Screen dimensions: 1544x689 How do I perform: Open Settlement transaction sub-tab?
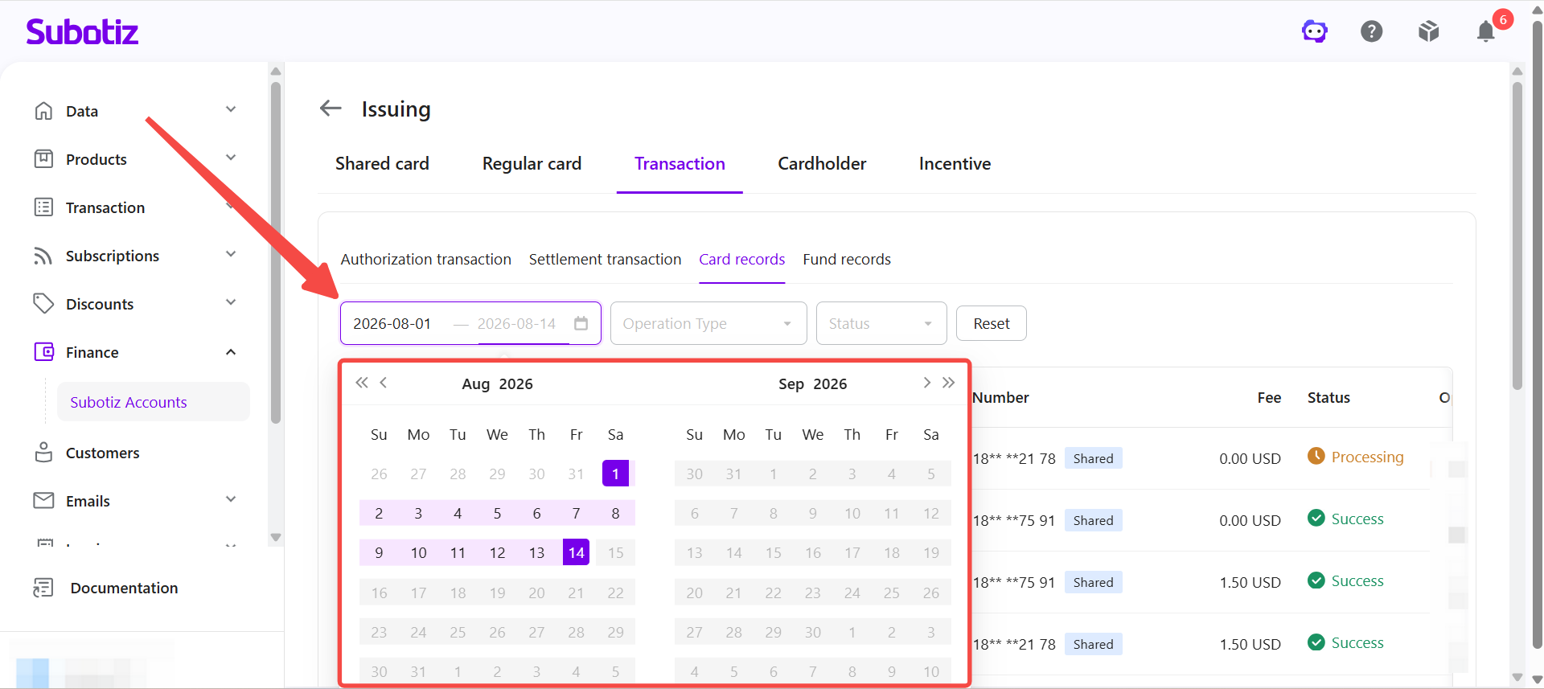(605, 259)
